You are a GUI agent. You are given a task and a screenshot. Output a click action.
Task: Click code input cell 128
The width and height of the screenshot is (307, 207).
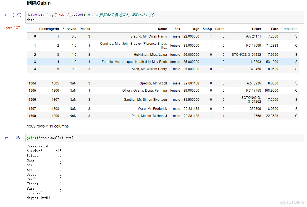pos(164,138)
